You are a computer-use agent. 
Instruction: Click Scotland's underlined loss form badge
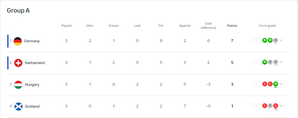coord(275,106)
